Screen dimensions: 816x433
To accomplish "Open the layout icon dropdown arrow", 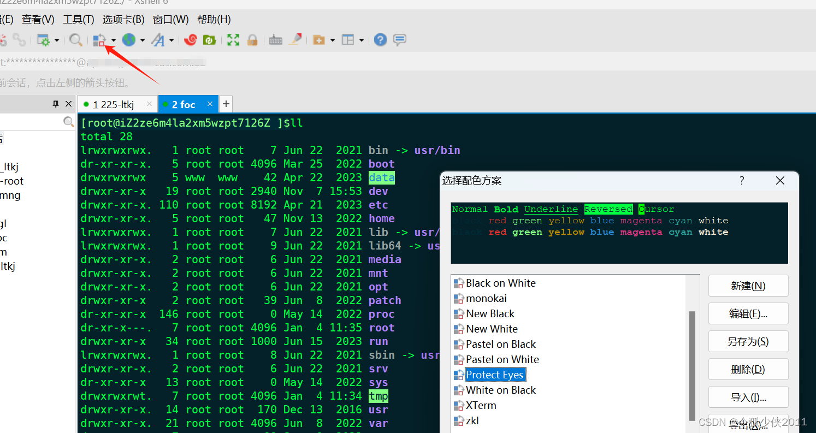I will pyautogui.click(x=361, y=40).
